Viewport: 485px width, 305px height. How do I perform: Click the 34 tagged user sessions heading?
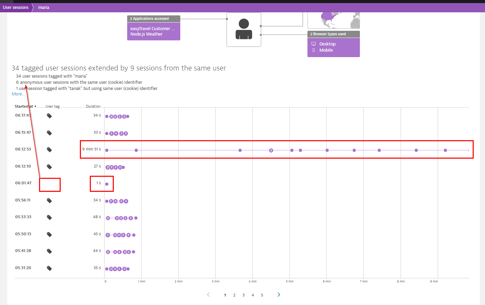coord(119,68)
